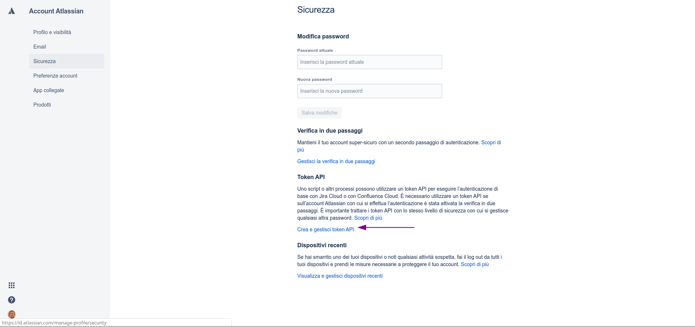This screenshot has height=327, width=695.
Task: Select the Sicurezza sidebar item
Action: point(67,61)
